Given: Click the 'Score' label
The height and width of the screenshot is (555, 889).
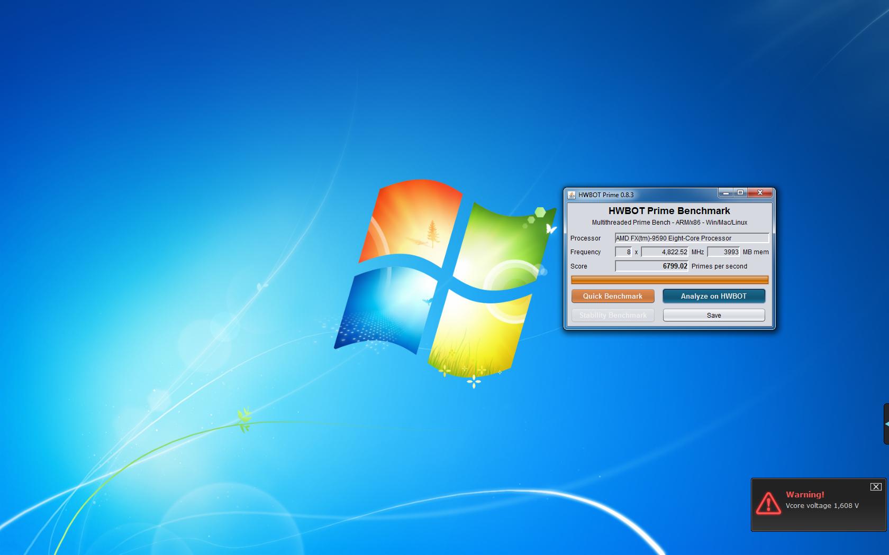Looking at the screenshot, I should coord(578,266).
